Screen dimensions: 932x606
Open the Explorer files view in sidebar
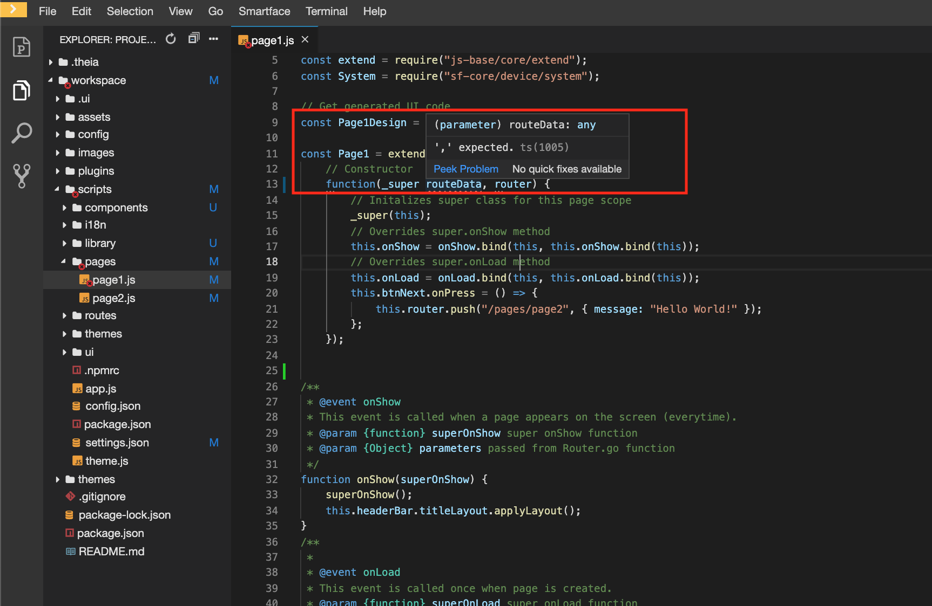pos(22,90)
